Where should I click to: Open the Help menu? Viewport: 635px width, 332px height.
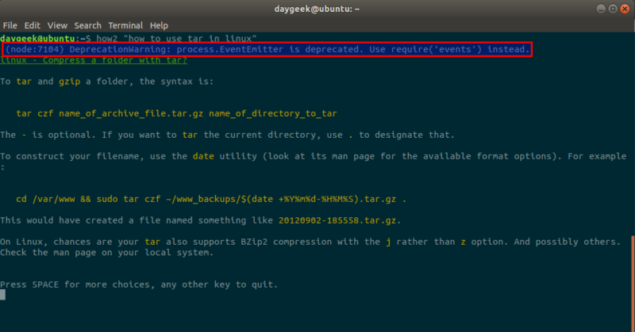[x=159, y=25]
